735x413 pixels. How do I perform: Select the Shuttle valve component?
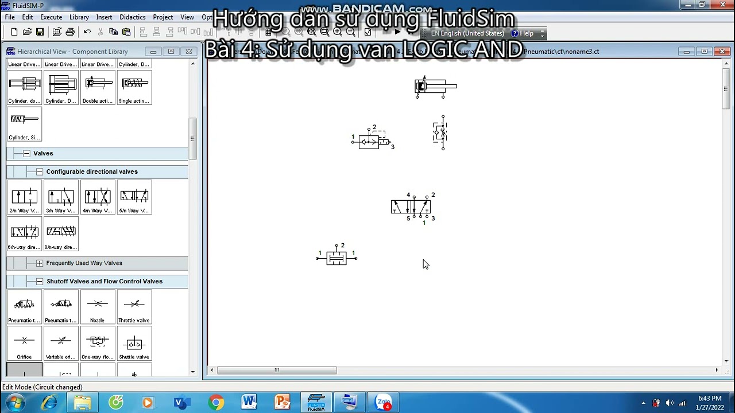point(134,344)
